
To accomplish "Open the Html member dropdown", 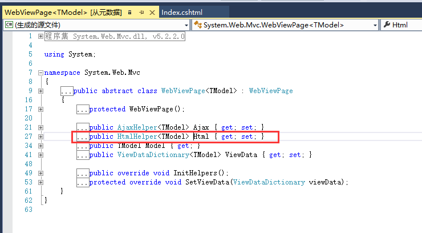I will [x=401, y=25].
